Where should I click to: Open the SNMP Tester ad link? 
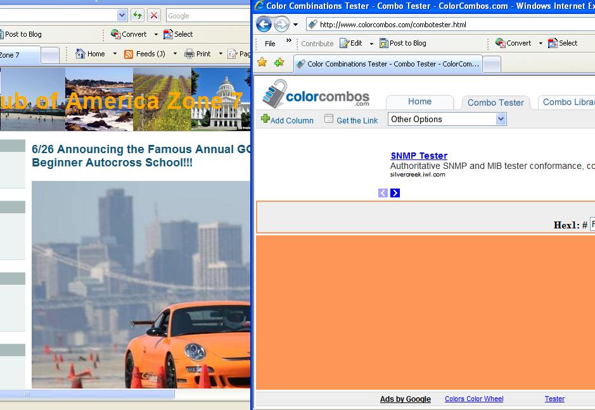[x=419, y=156]
